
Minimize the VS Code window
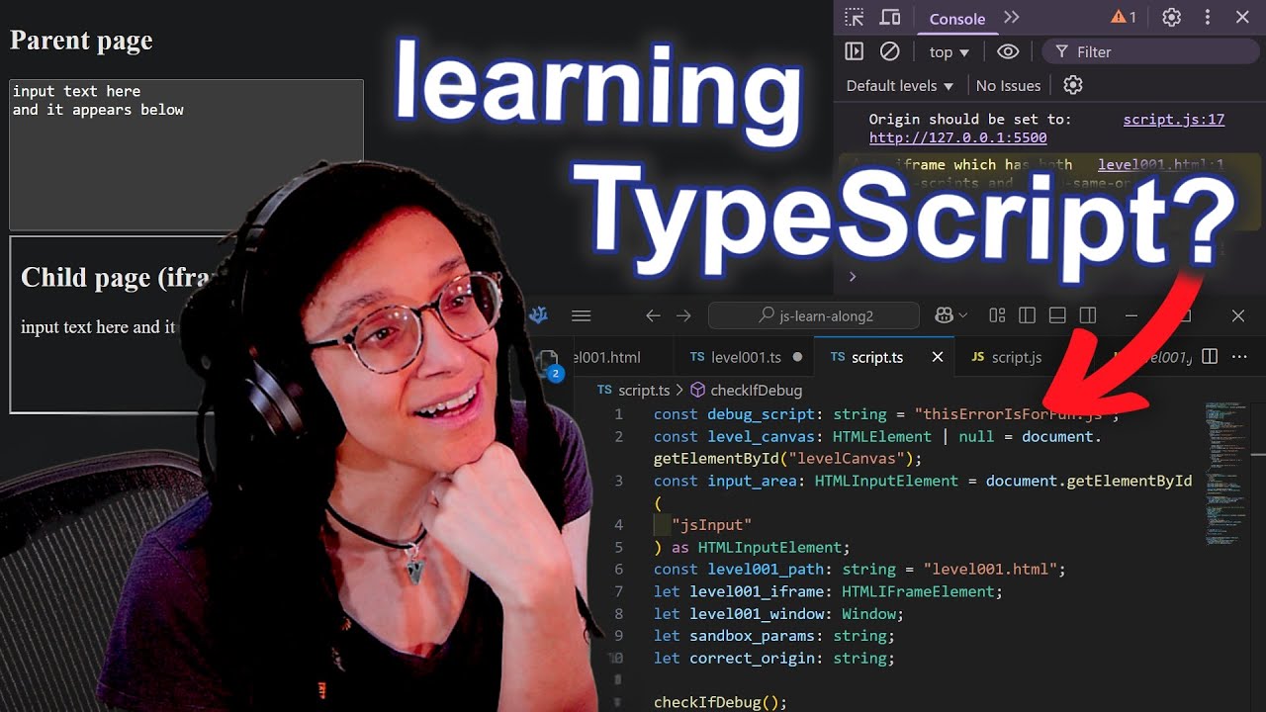(1132, 315)
